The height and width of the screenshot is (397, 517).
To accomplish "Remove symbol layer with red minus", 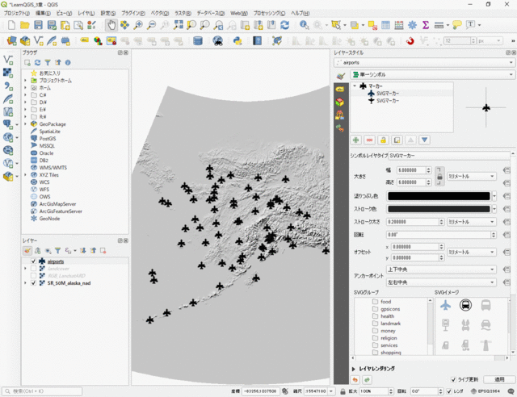I will coord(370,140).
